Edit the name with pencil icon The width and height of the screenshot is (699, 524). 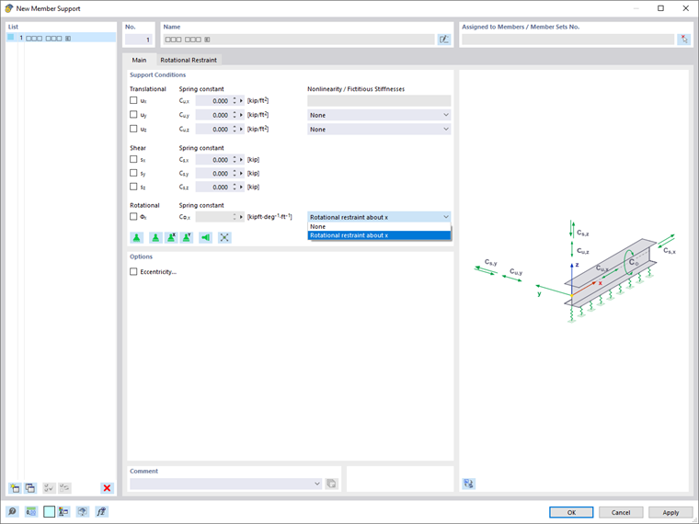click(444, 40)
